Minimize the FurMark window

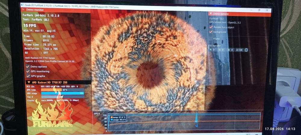click(252, 10)
